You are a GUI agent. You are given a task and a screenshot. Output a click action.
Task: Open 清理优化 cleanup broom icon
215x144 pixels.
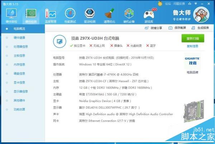[109, 16]
